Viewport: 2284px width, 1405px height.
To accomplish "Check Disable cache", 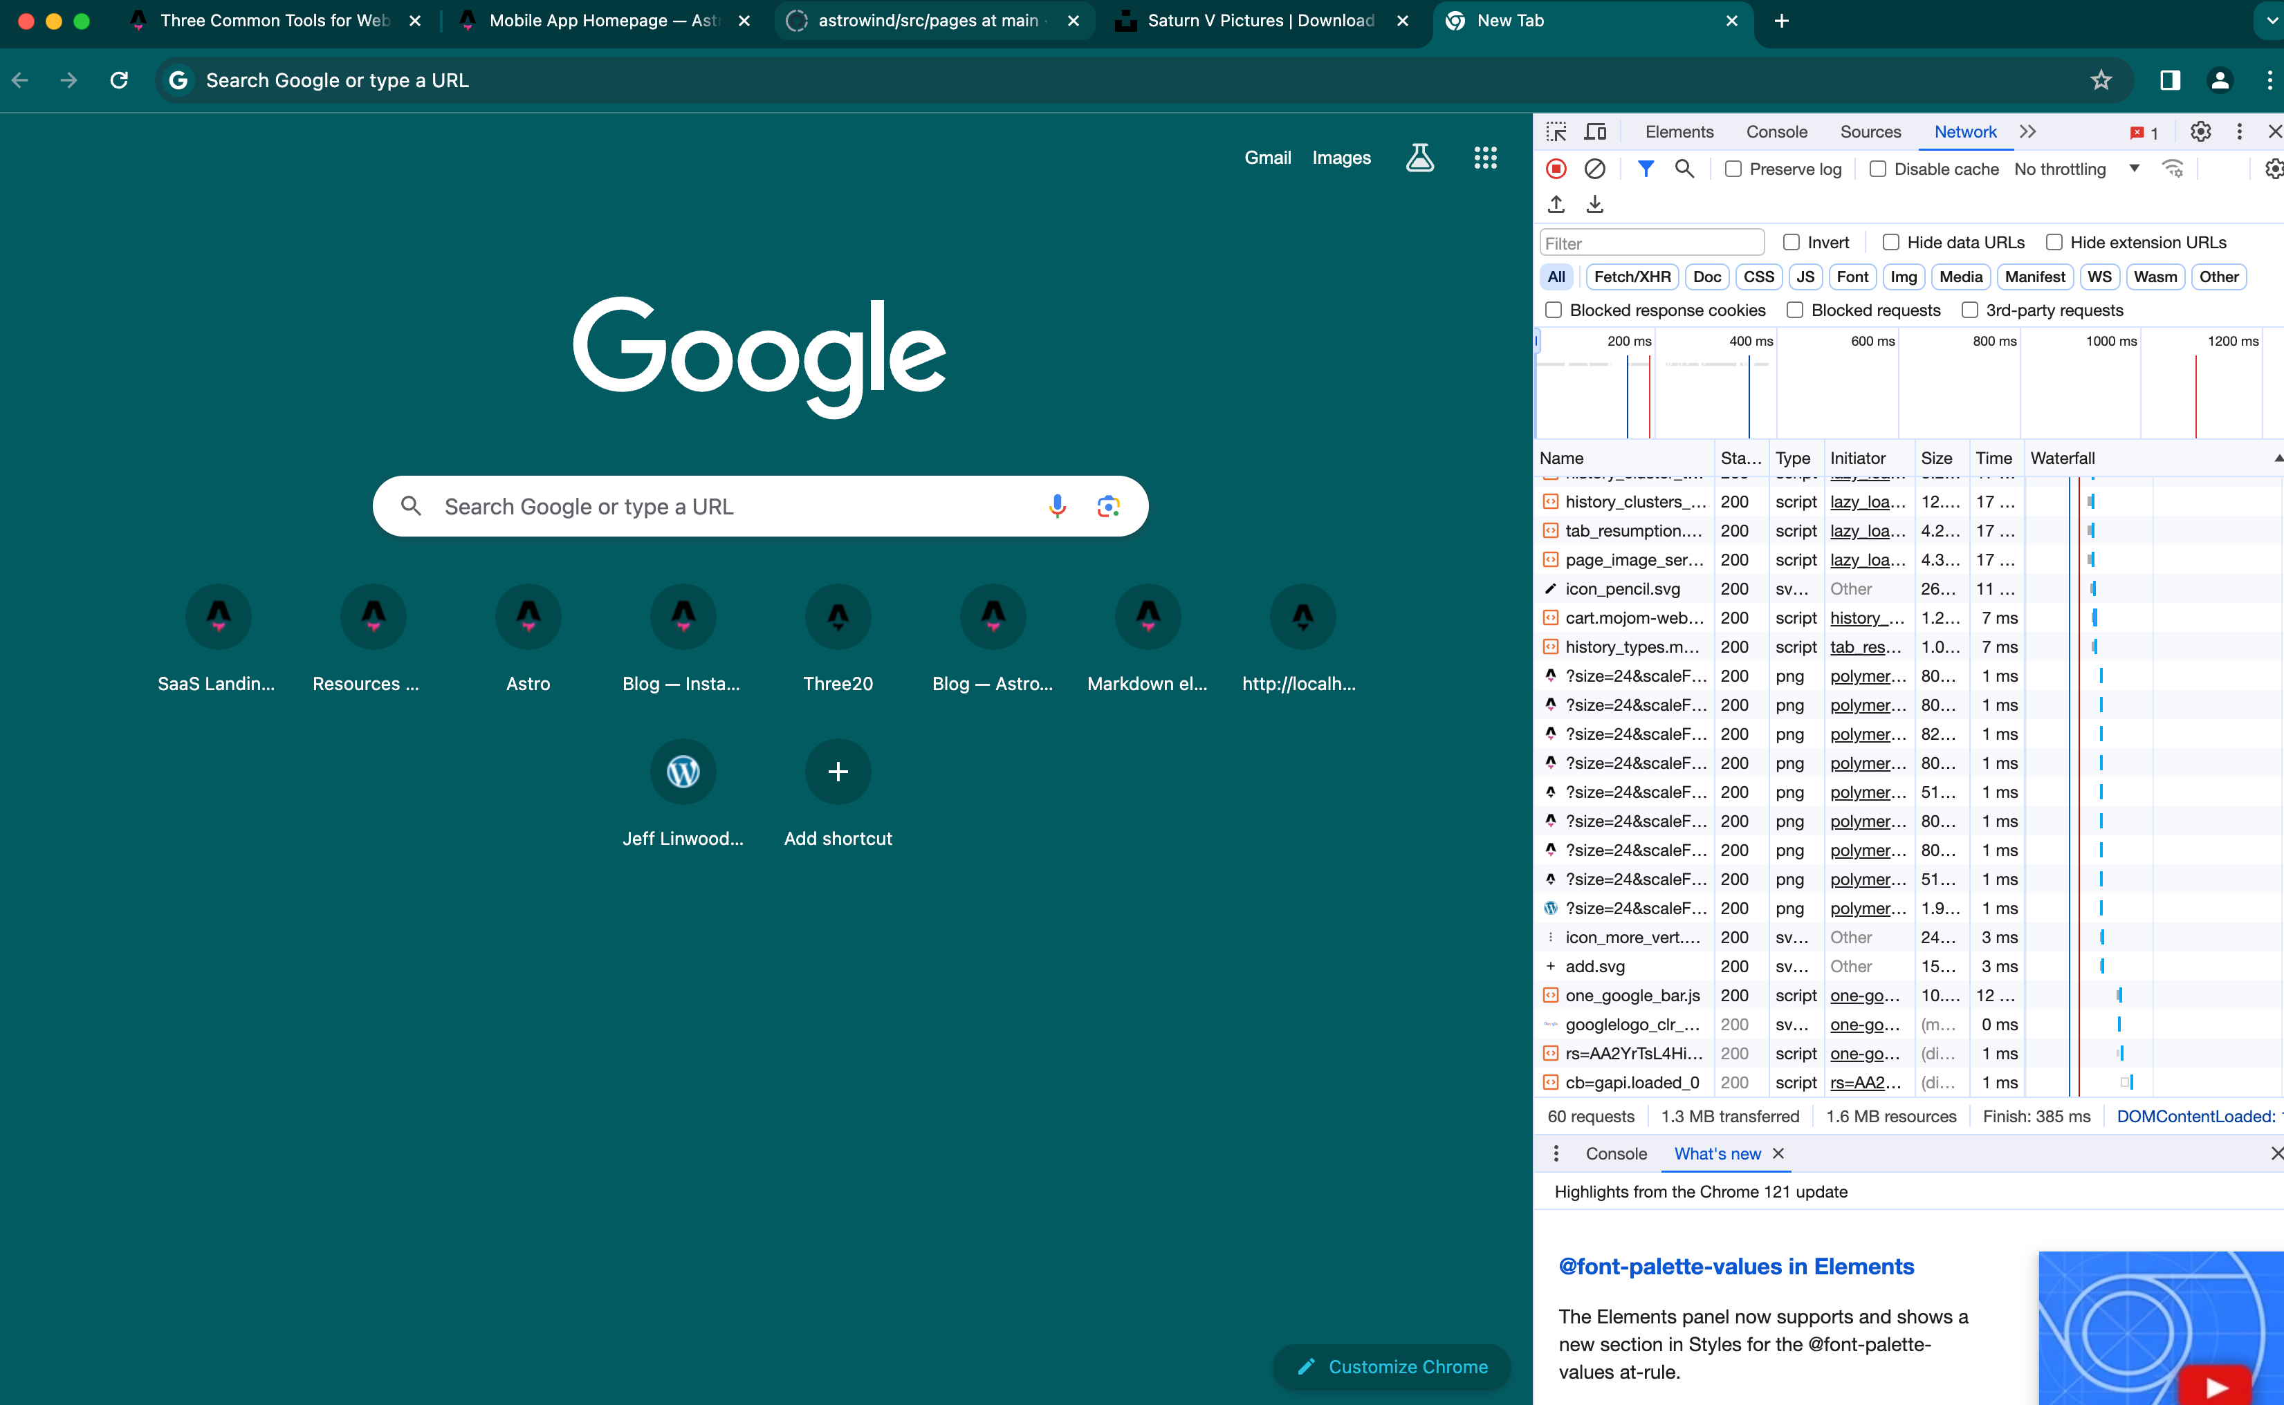I will pyautogui.click(x=1879, y=168).
